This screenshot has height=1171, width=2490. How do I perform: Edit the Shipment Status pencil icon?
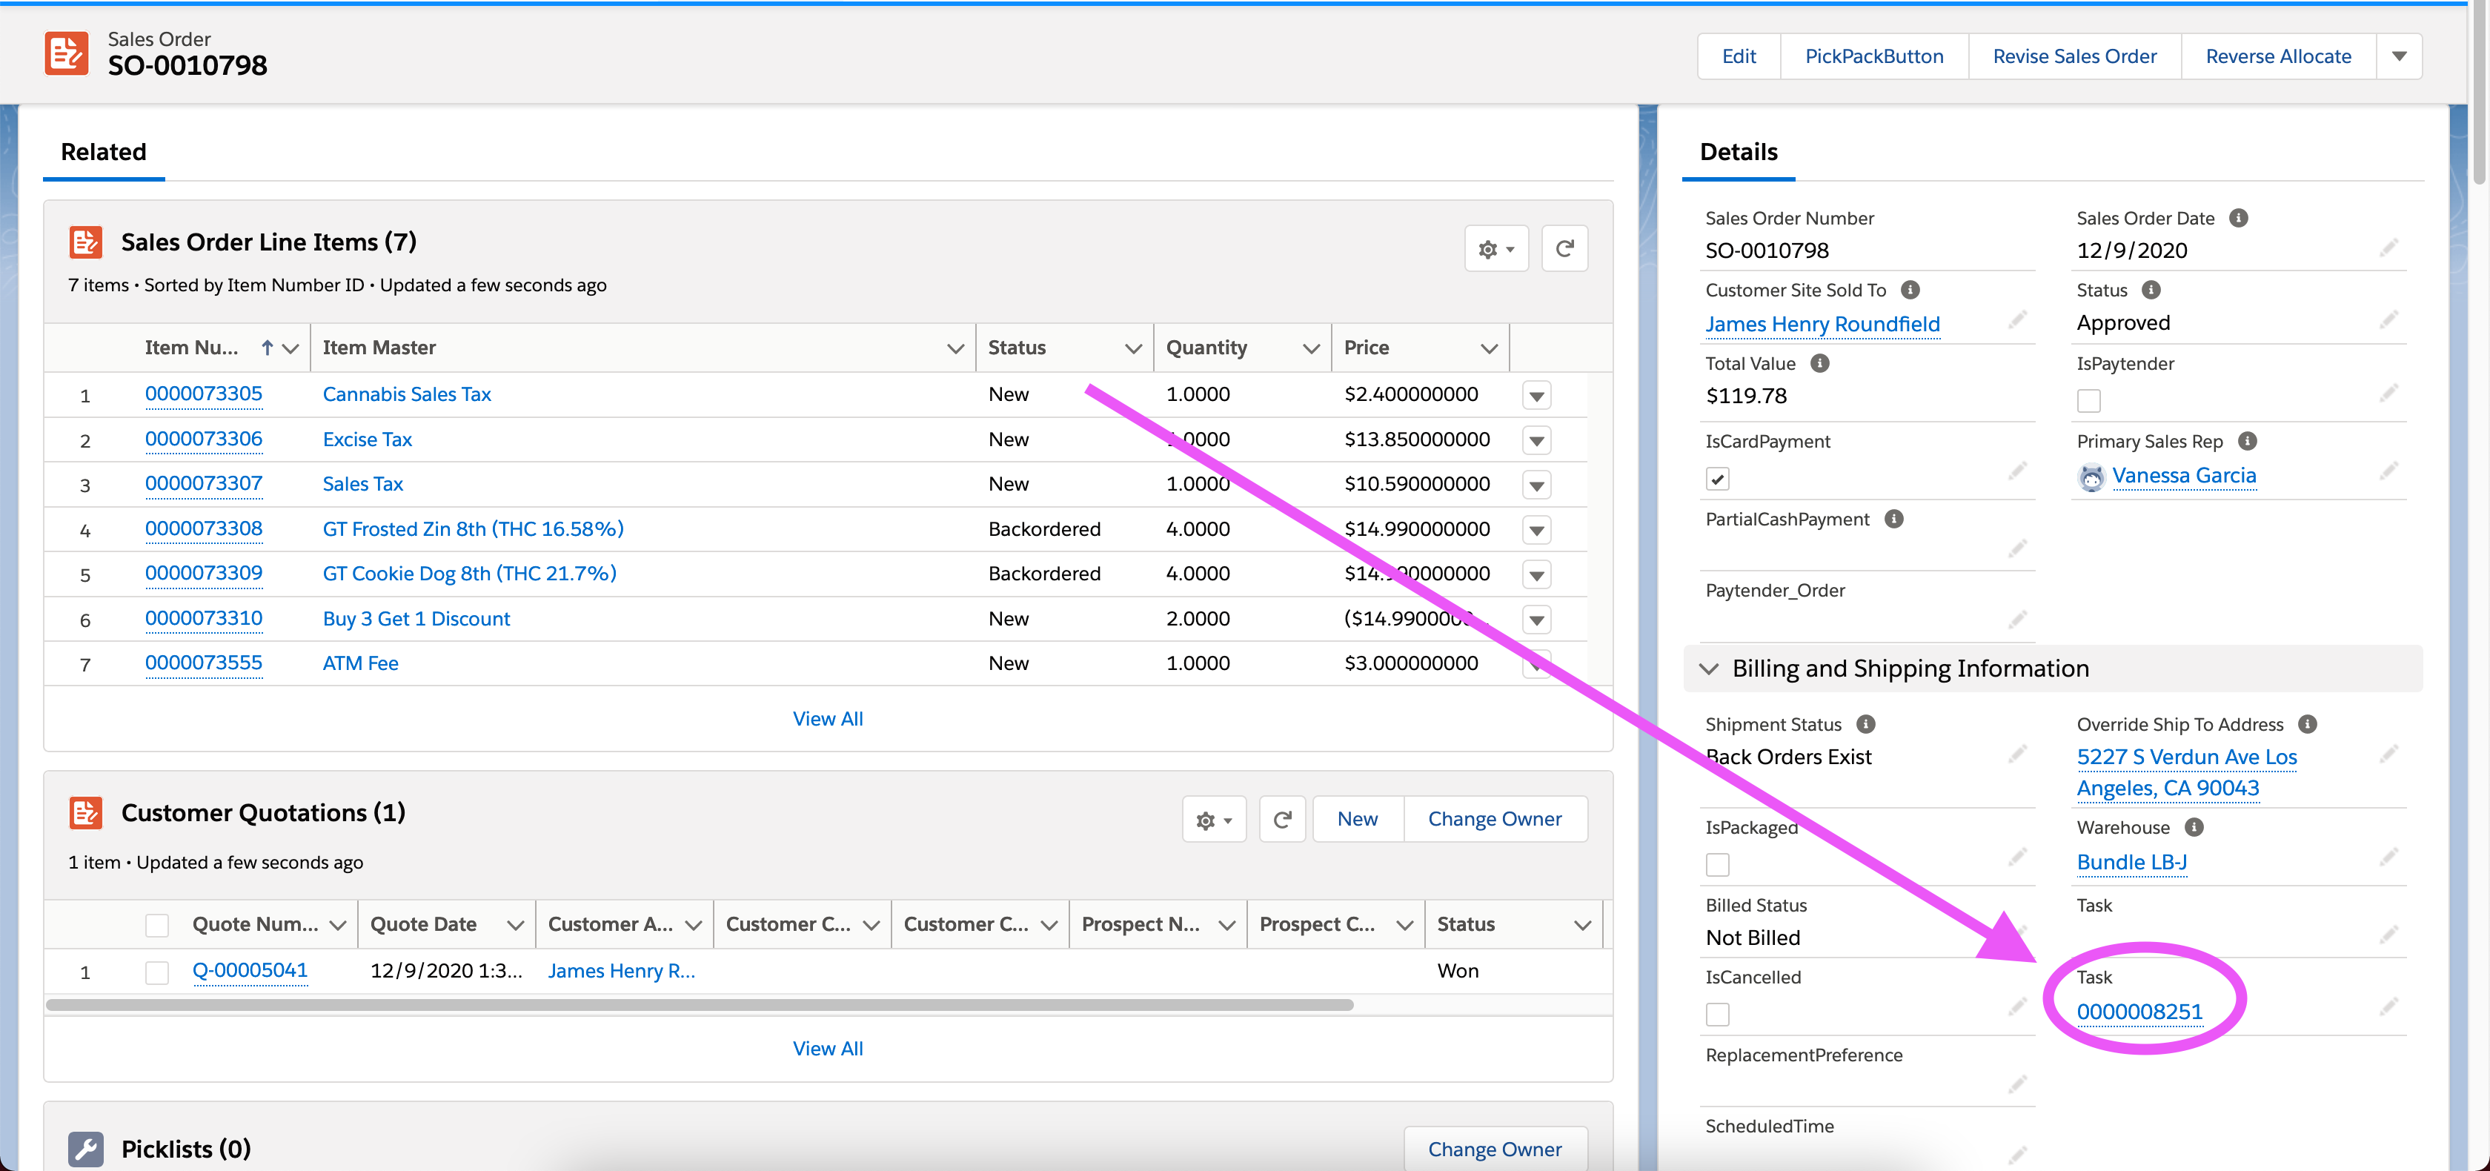pos(2017,754)
